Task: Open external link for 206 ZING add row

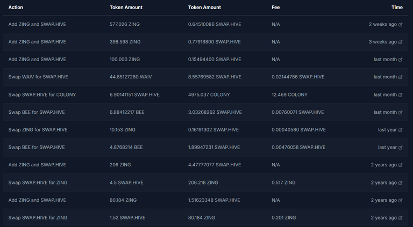Action: pos(400,165)
